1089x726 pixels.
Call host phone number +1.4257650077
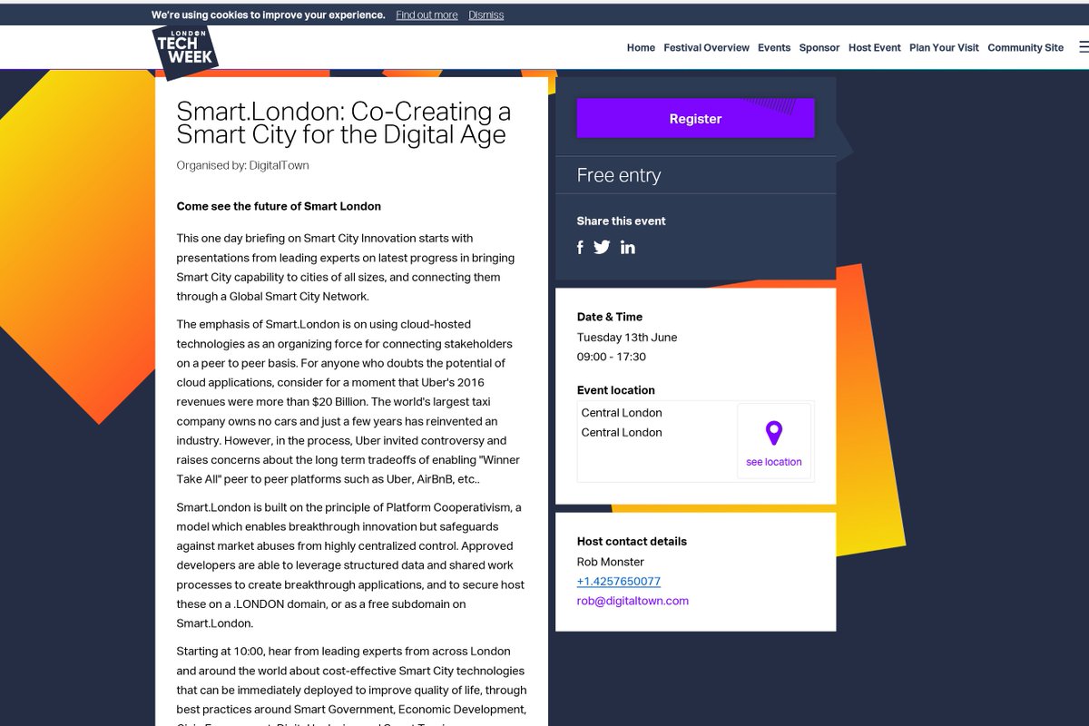tap(619, 582)
